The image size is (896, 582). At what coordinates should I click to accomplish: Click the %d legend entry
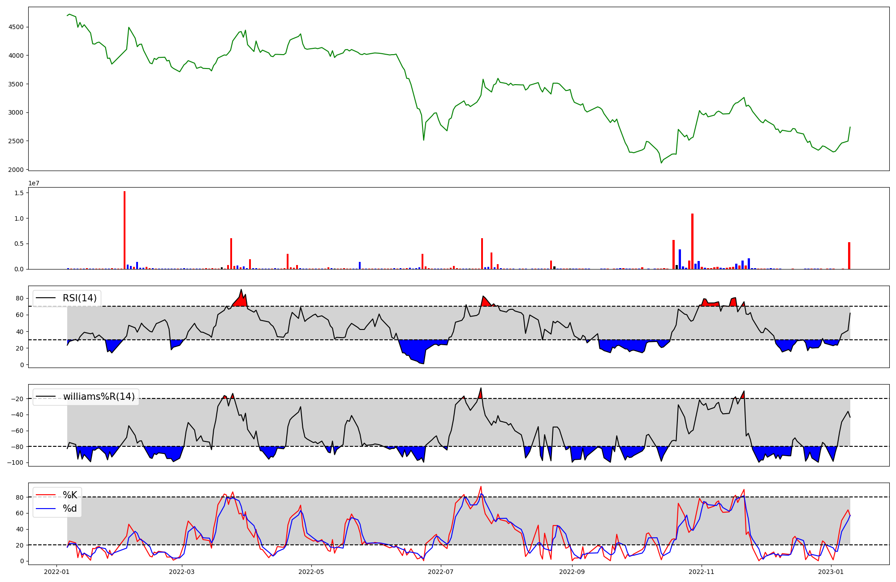click(x=70, y=509)
